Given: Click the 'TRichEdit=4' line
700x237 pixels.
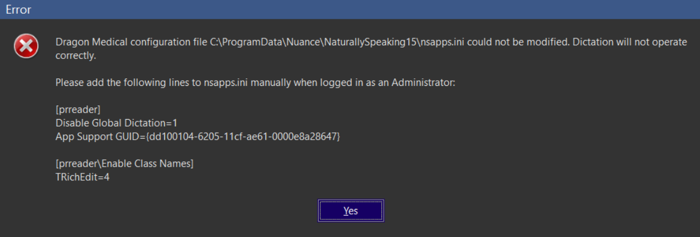Looking at the screenshot, I should click(x=82, y=177).
